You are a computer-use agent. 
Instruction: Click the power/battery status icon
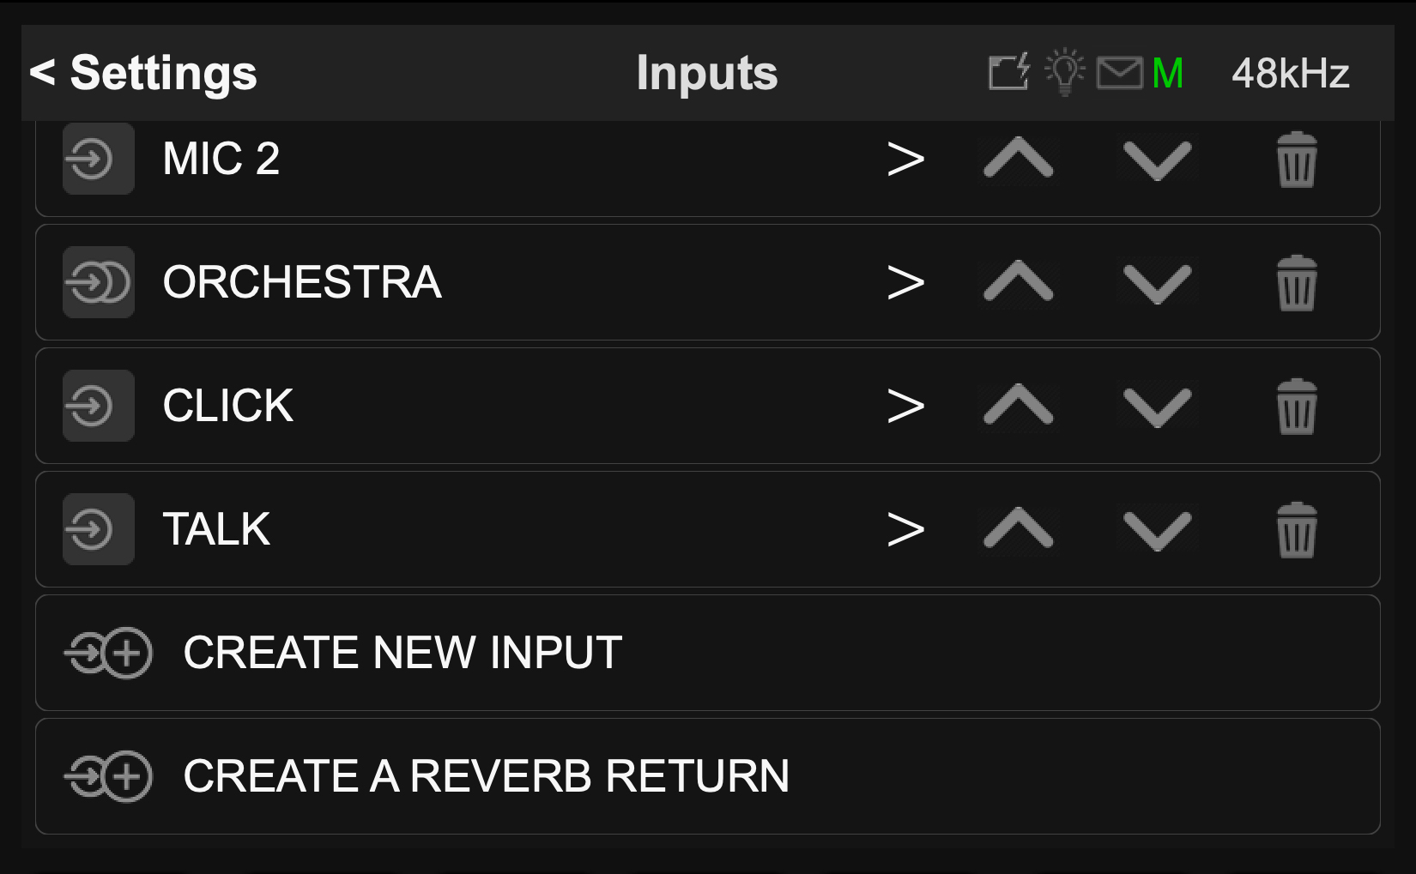1009,72
